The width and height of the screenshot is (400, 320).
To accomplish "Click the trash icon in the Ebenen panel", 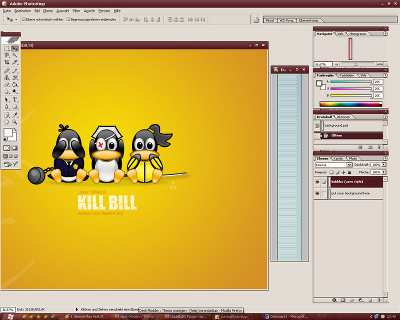I will [x=379, y=300].
